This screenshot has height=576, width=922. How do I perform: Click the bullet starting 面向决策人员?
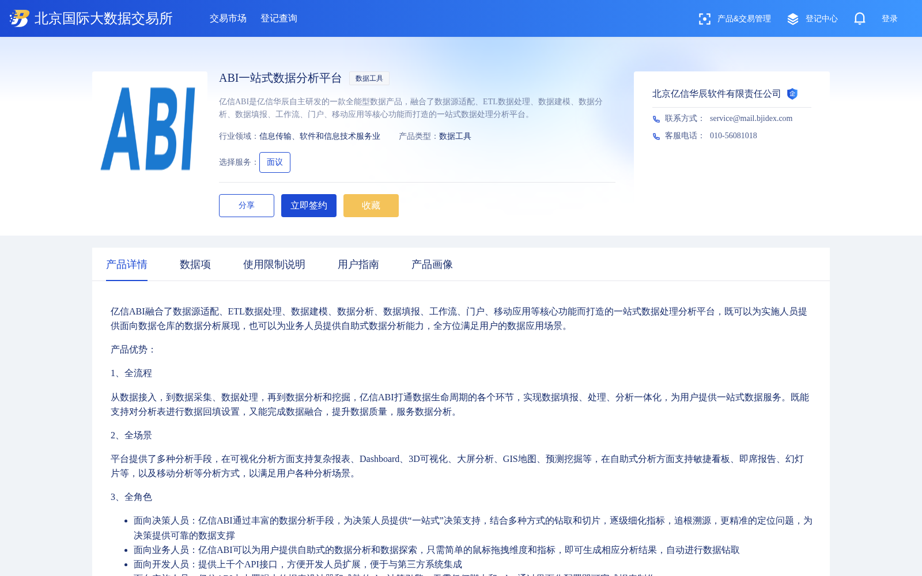(473, 528)
